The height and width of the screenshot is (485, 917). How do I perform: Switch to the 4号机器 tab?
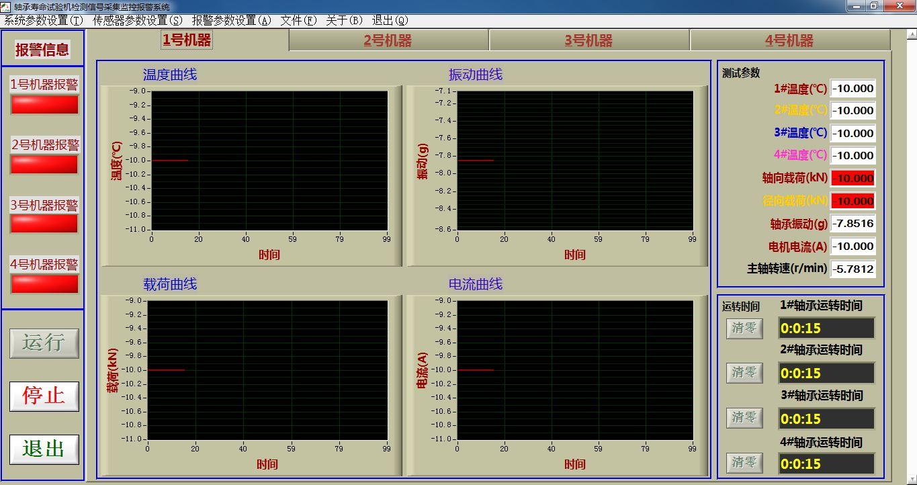(x=789, y=40)
